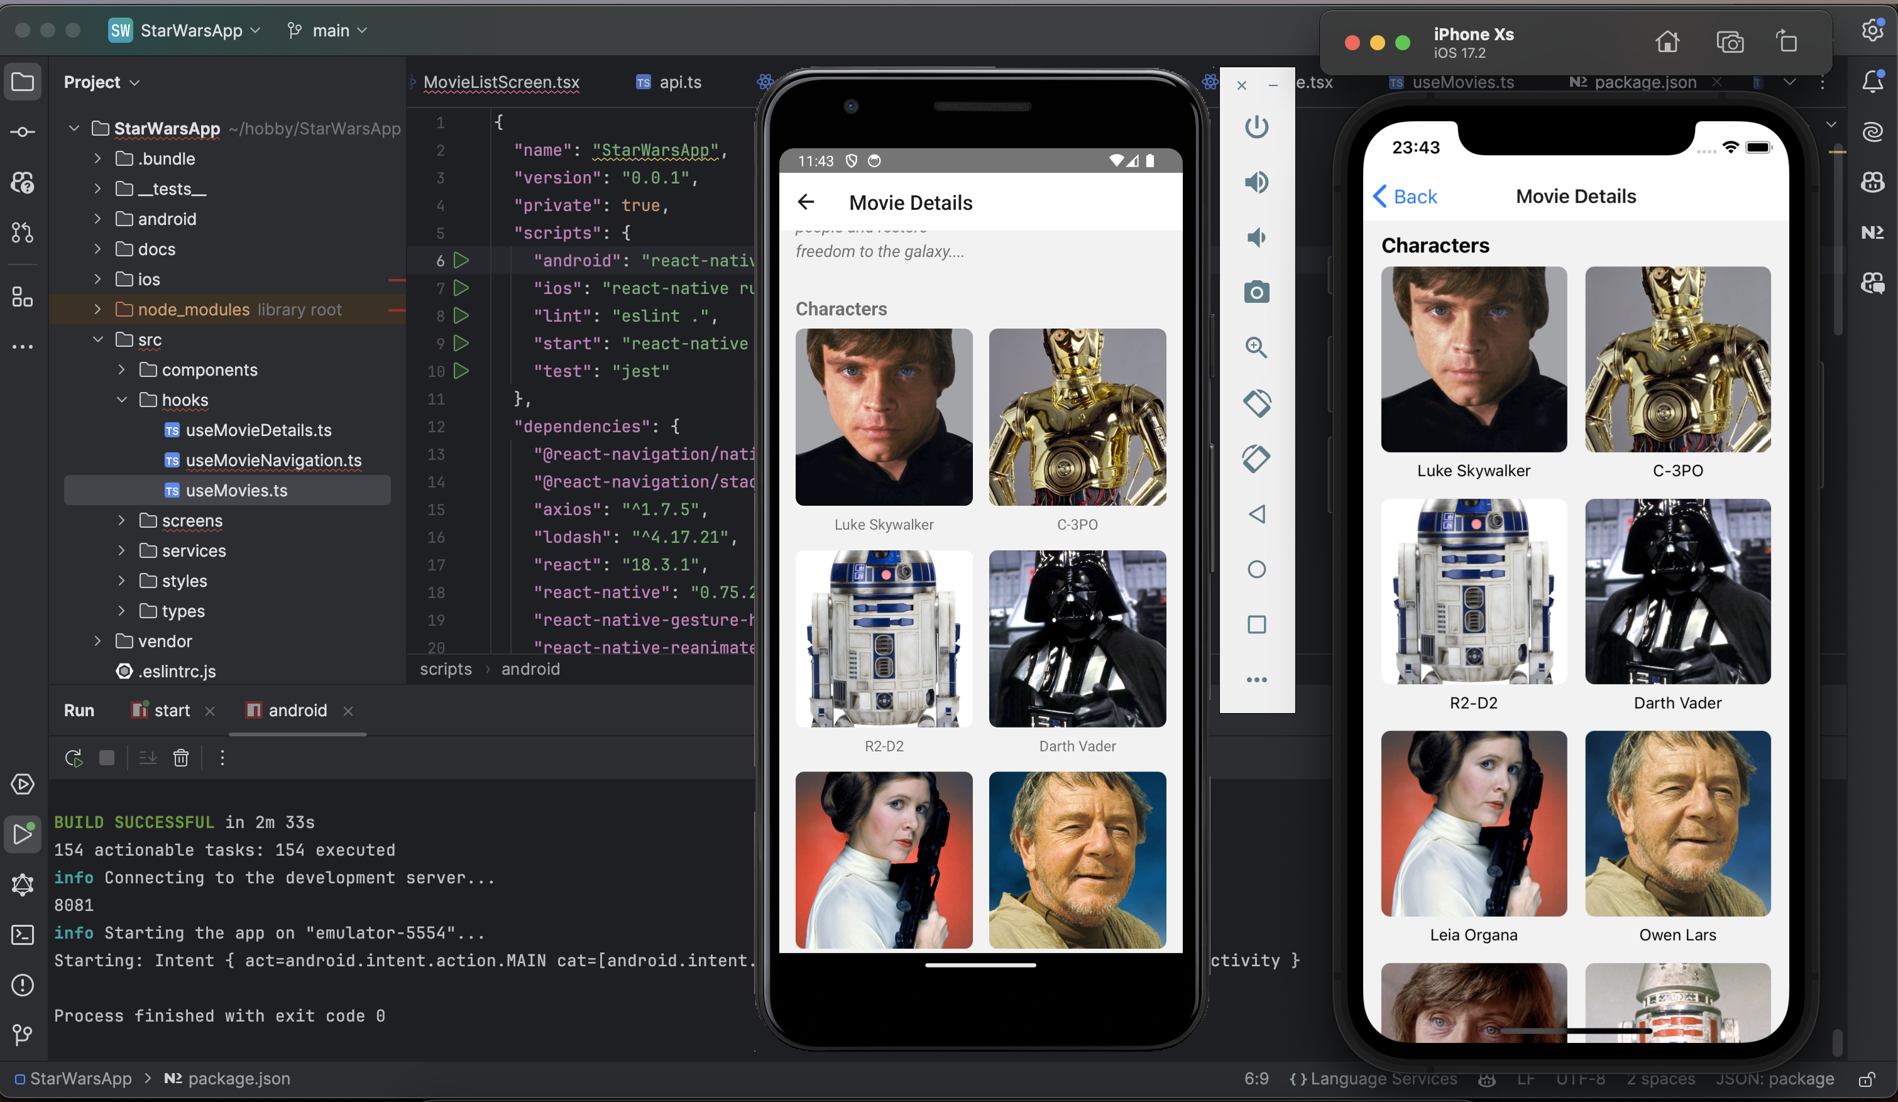Expand the screens folder
The width and height of the screenshot is (1898, 1102).
(x=121, y=520)
